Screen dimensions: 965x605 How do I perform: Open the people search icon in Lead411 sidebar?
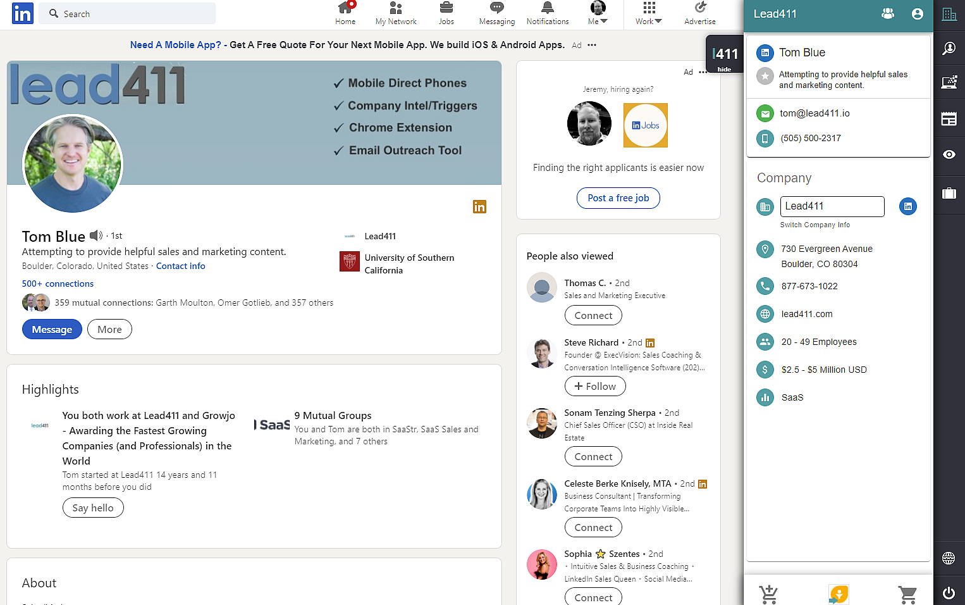(949, 48)
